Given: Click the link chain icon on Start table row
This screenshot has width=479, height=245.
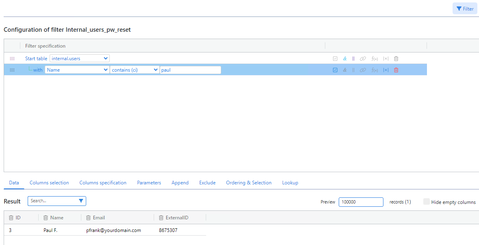Looking at the screenshot, I should pos(363,59).
